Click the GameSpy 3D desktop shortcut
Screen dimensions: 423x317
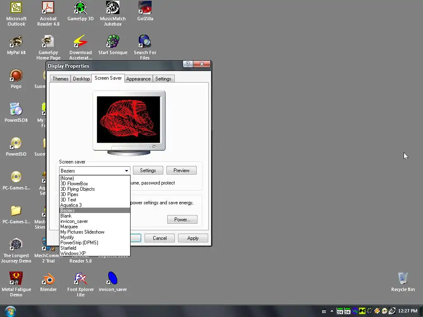81,11
